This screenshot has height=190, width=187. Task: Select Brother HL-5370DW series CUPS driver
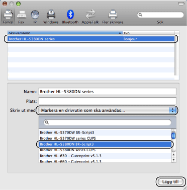[x=105, y=138]
